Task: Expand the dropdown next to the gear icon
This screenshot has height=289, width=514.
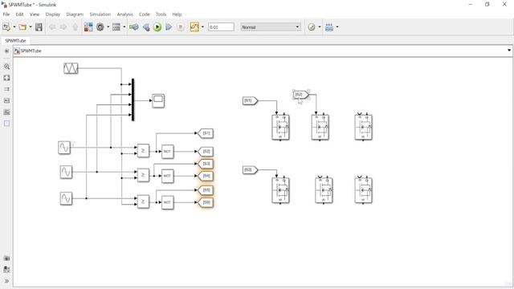Action: point(108,26)
